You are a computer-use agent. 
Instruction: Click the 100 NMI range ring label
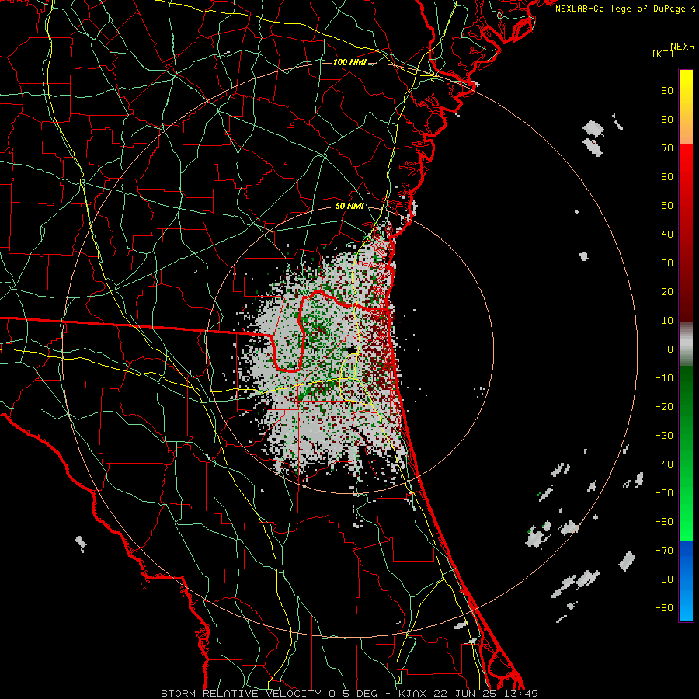tap(349, 62)
